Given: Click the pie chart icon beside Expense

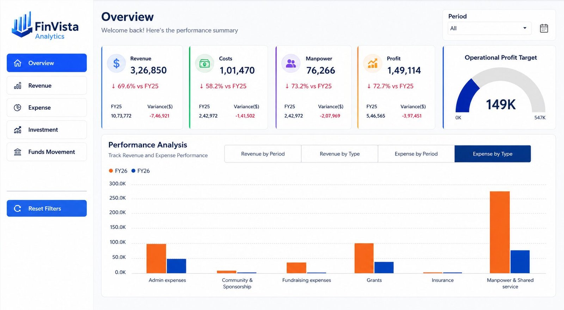Looking at the screenshot, I should (18, 108).
